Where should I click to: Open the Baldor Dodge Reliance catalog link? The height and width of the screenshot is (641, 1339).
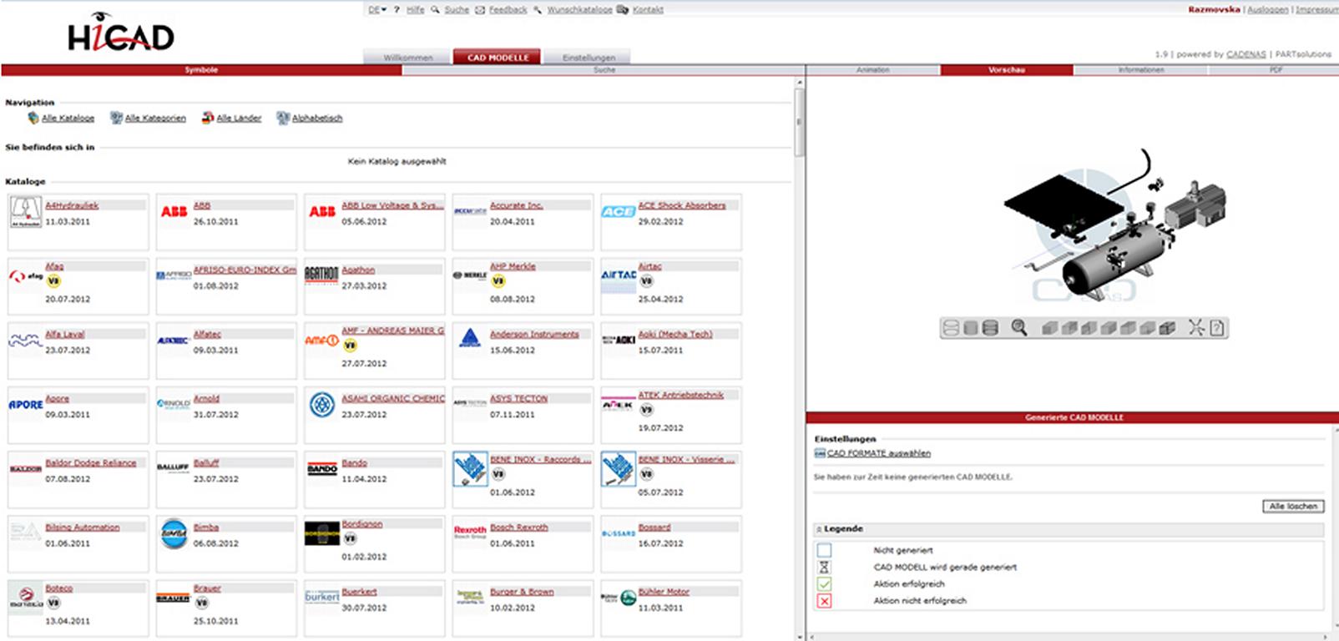click(x=90, y=462)
